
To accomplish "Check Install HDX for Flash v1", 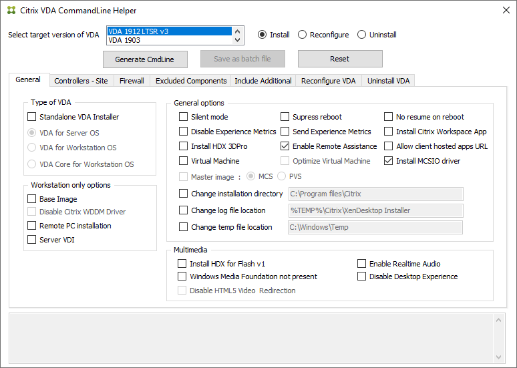I will (182, 263).
